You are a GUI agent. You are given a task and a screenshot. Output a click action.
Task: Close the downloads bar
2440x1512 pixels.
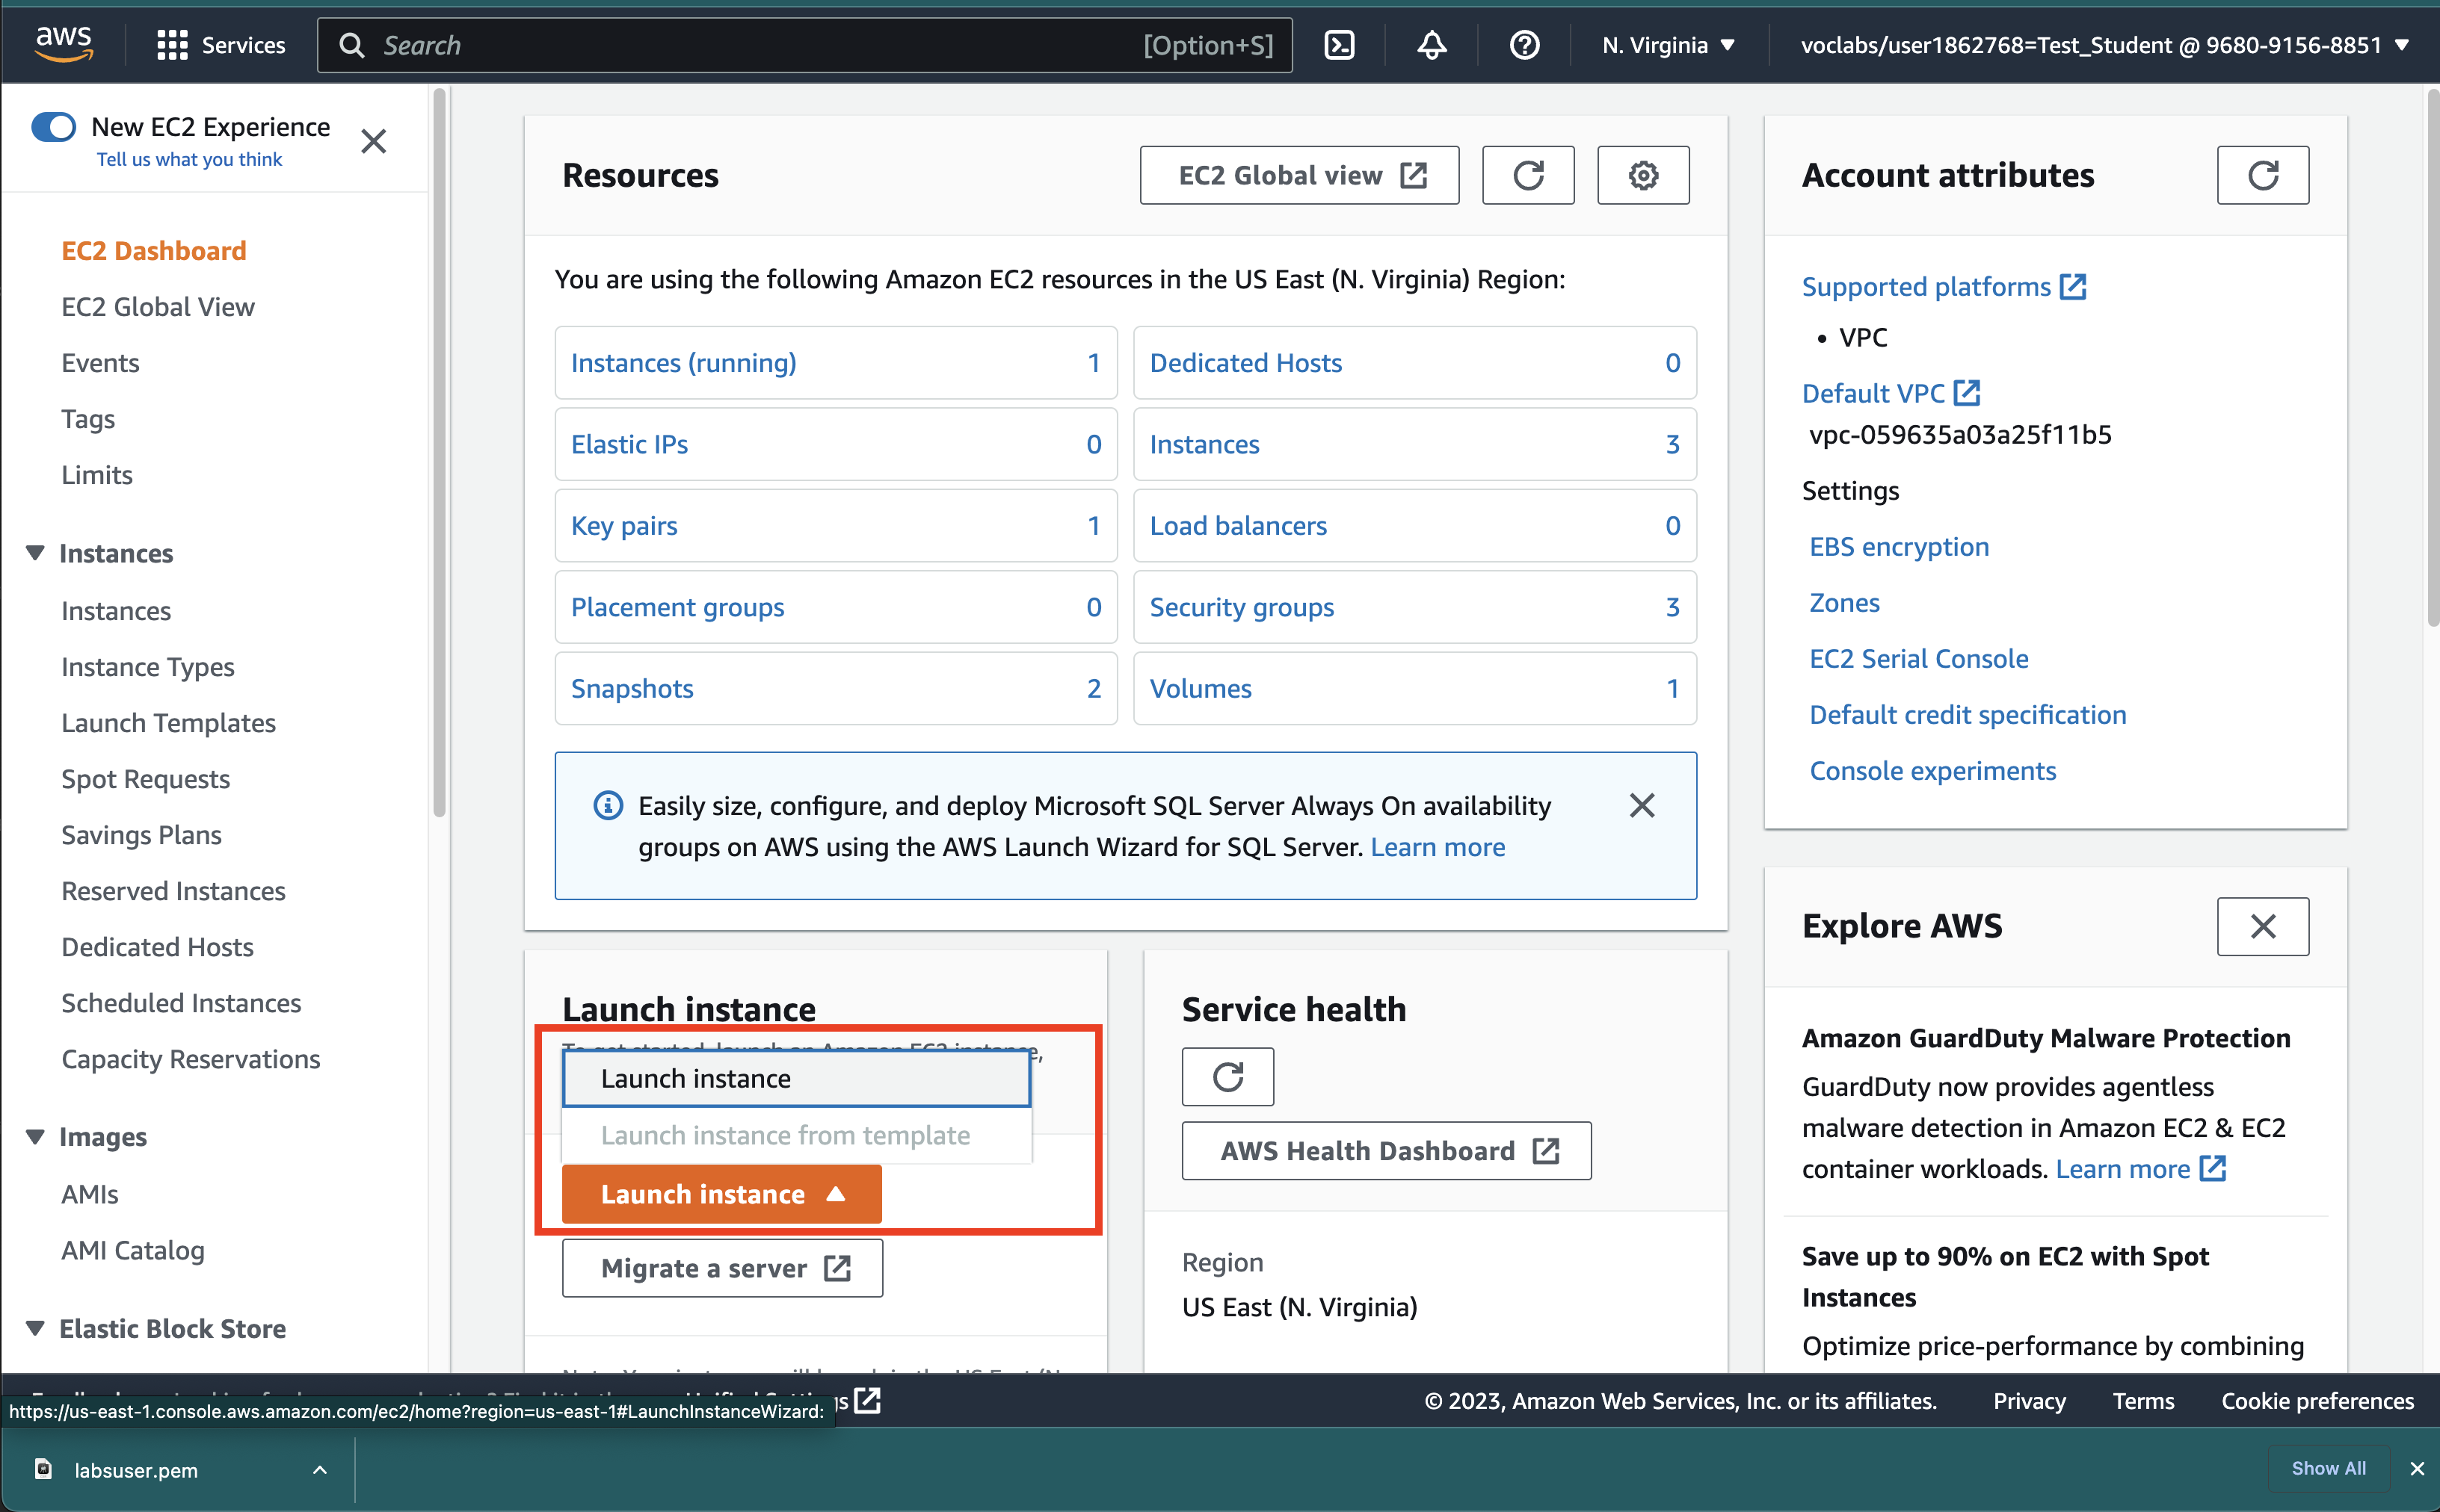click(x=2416, y=1468)
